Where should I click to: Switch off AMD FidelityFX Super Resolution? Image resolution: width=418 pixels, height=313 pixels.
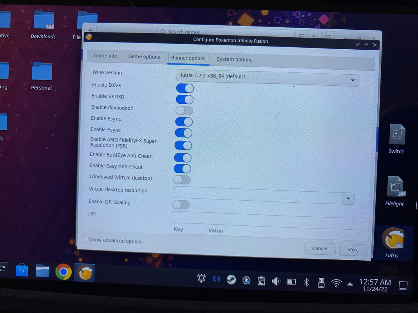[183, 145]
